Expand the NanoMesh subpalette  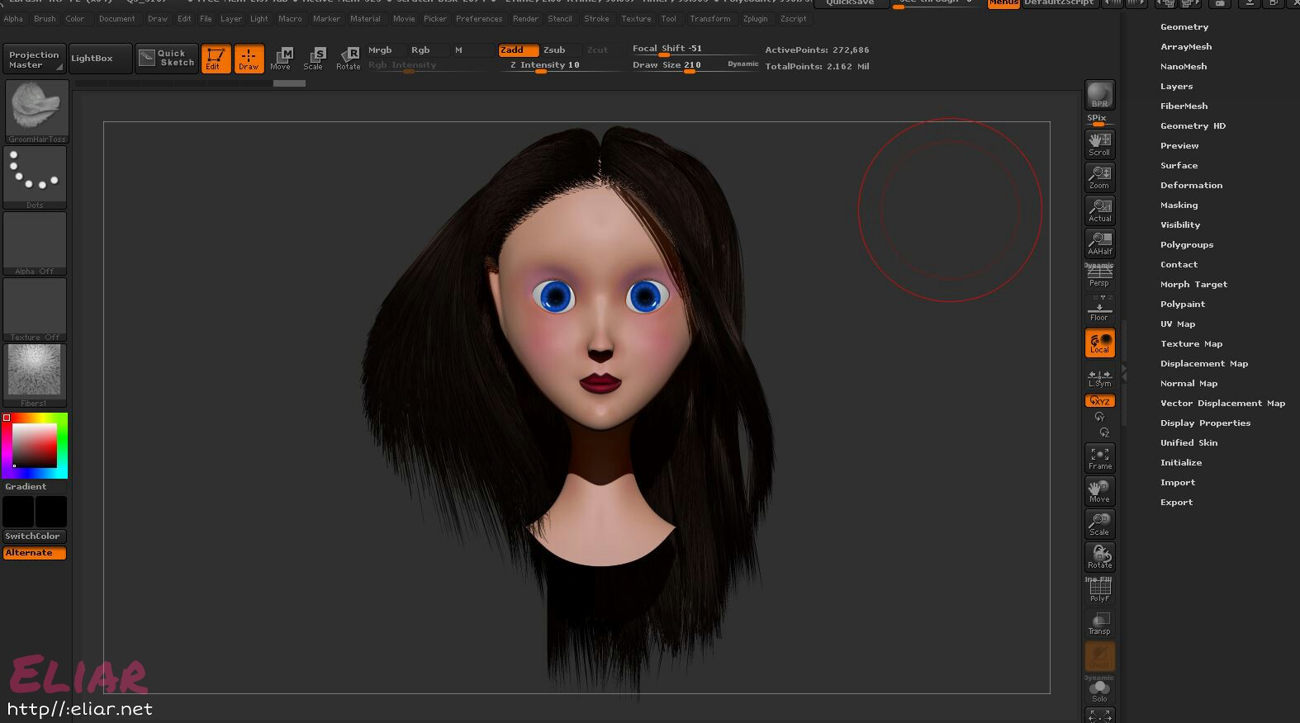point(1184,67)
